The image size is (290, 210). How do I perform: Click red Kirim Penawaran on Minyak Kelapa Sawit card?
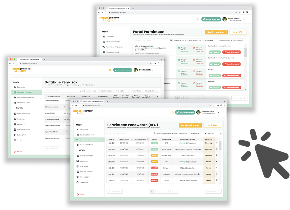(232, 52)
